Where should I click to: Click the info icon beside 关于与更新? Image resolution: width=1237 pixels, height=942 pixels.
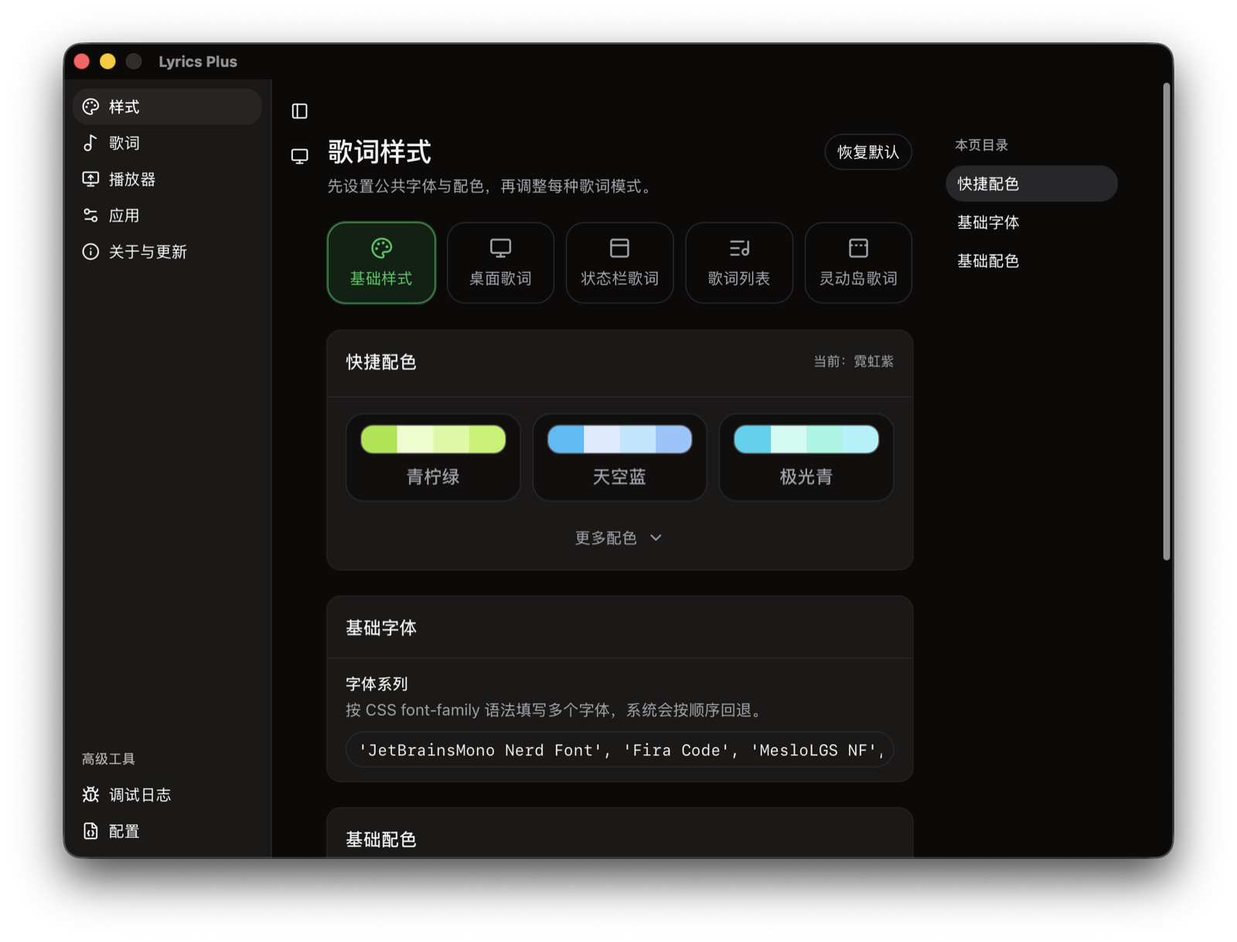point(90,252)
